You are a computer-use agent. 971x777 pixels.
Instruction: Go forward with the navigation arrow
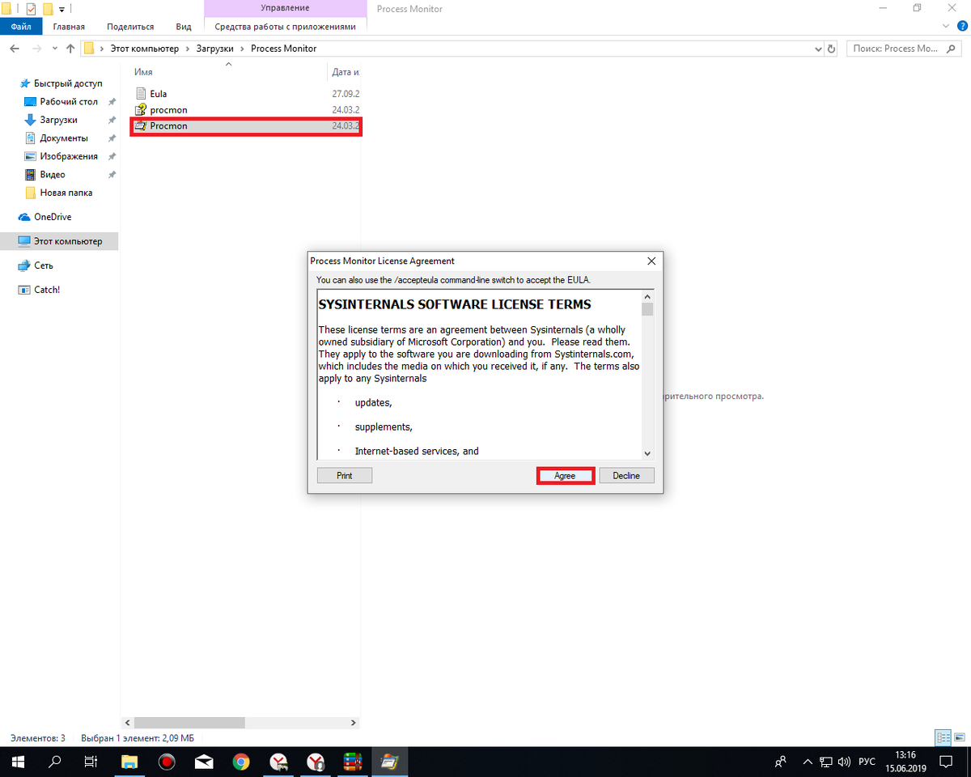pyautogui.click(x=37, y=49)
